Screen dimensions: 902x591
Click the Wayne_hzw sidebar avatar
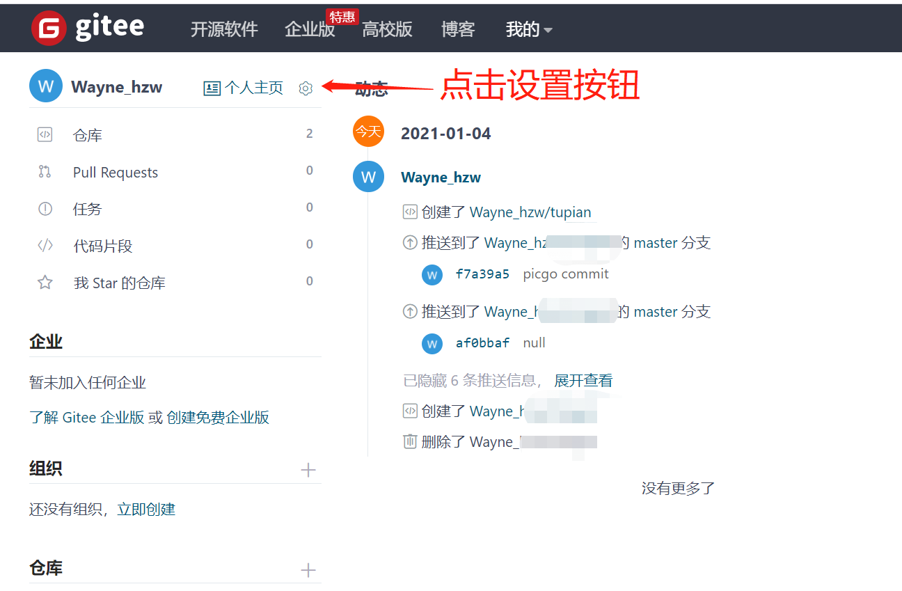pyautogui.click(x=45, y=86)
